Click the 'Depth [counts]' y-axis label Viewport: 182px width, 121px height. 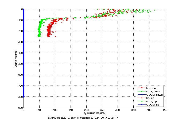pyautogui.click(x=16, y=58)
